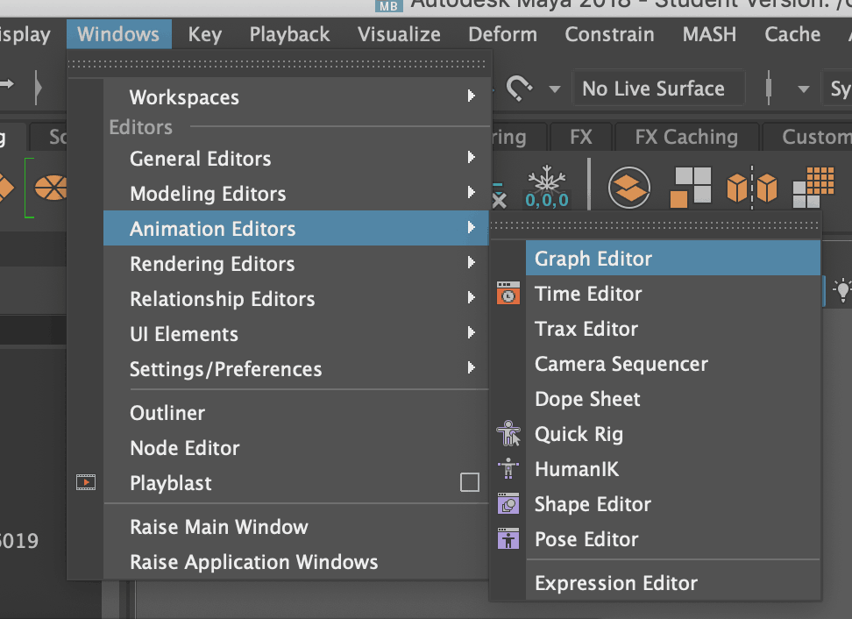Click the magnet make-live icon
This screenshot has height=619, width=852.
(x=520, y=89)
